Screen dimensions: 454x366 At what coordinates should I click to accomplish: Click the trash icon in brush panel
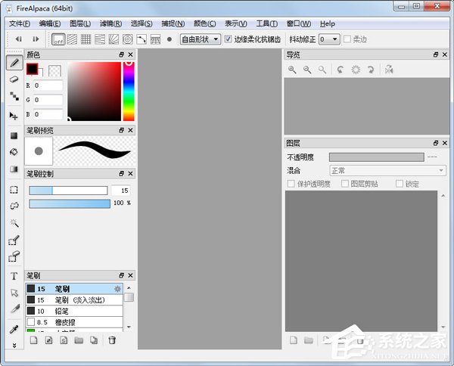coord(112,340)
